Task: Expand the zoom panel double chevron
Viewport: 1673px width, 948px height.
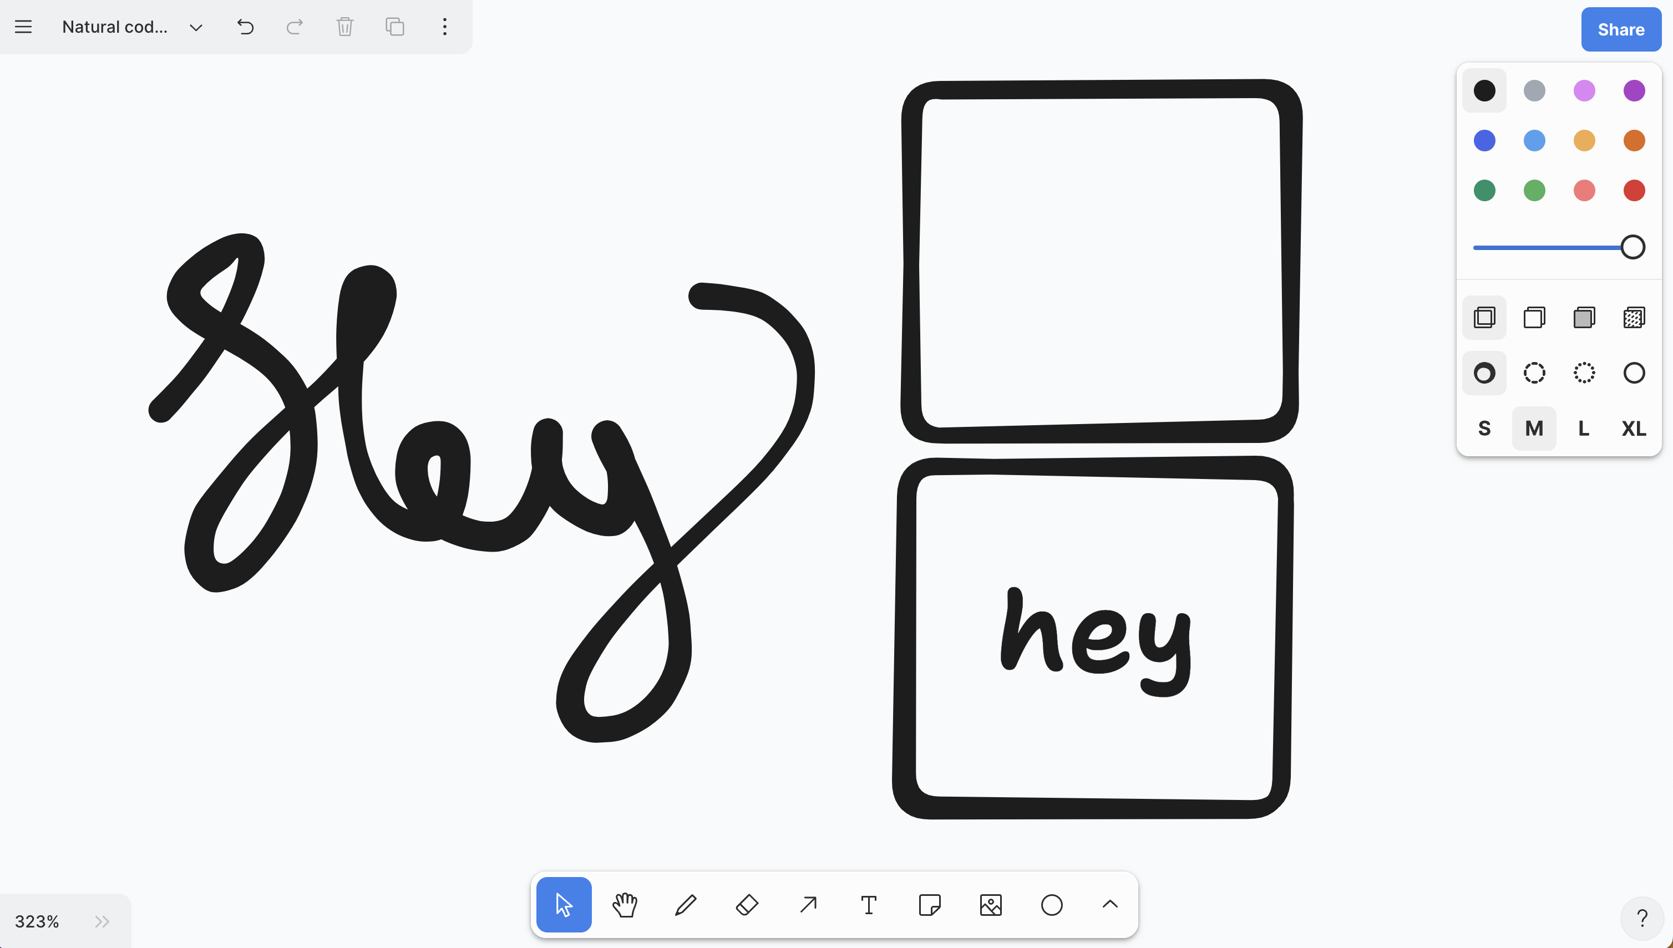Action: point(102,921)
